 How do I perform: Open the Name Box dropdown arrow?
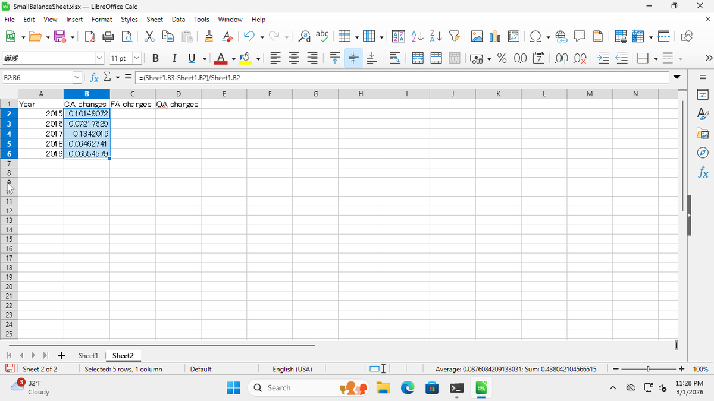pyautogui.click(x=77, y=78)
